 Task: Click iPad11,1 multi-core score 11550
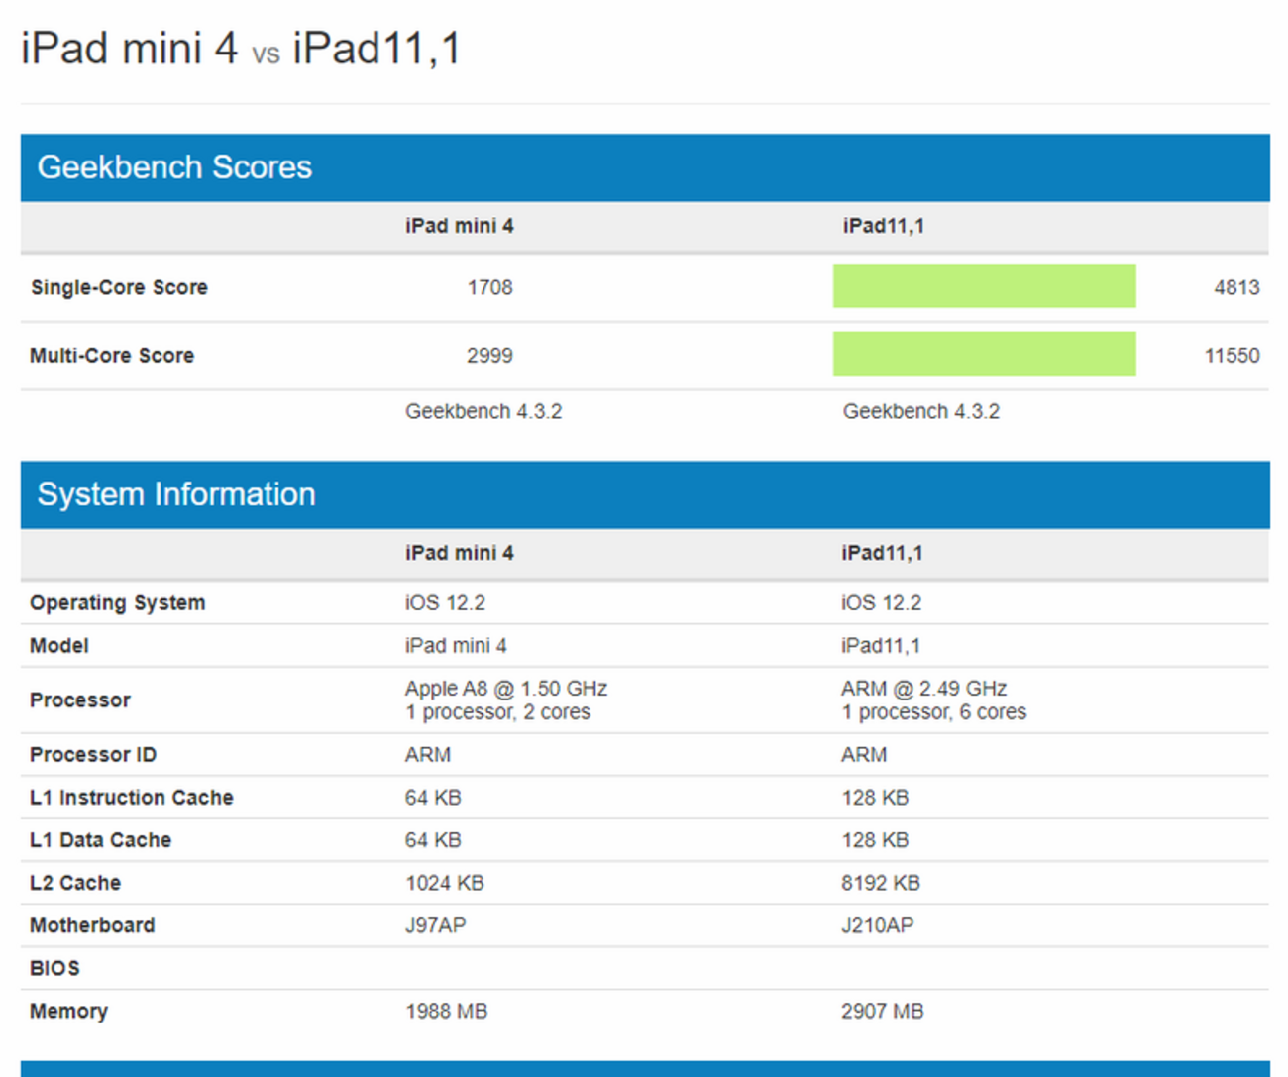point(1232,355)
